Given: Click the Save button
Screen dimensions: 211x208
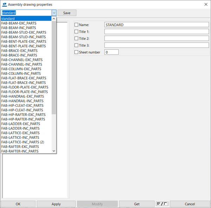Looking at the screenshot, I should [67, 13].
